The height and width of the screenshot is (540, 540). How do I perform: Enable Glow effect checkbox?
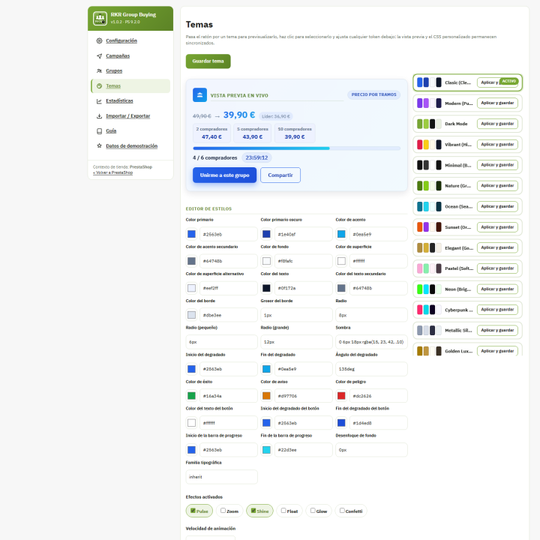coord(312,511)
